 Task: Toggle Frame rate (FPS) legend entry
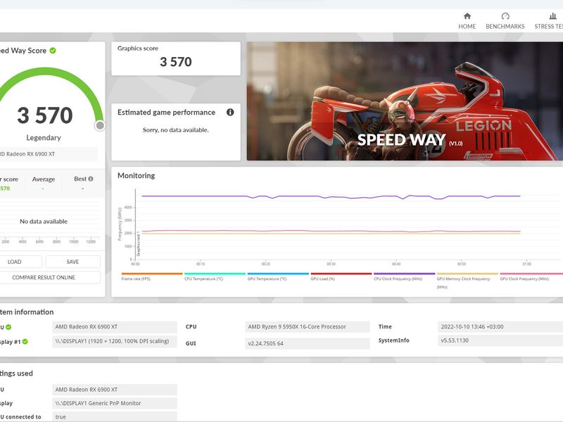[x=152, y=276]
